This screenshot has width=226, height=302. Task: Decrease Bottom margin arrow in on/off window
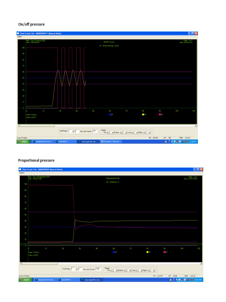[121, 132]
